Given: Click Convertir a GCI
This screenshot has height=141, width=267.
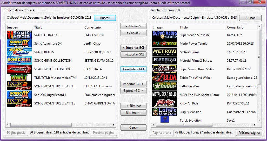Looking at the screenshot, I should pyautogui.click(x=133, y=69).
